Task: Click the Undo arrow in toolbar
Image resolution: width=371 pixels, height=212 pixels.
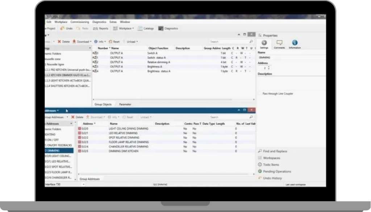Action: point(62,28)
